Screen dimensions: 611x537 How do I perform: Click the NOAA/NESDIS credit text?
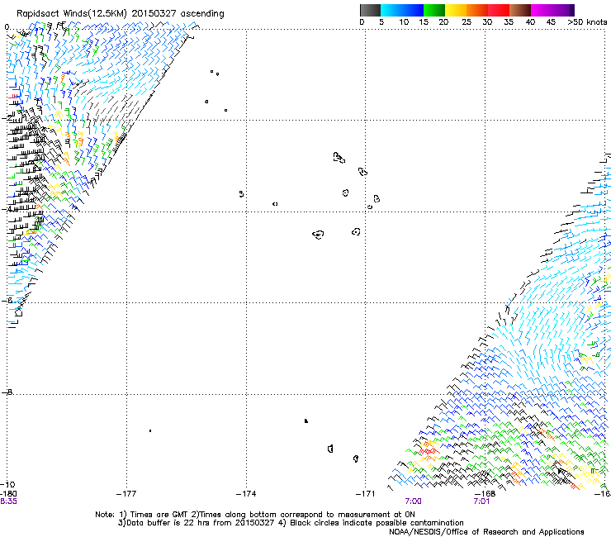[x=486, y=532]
